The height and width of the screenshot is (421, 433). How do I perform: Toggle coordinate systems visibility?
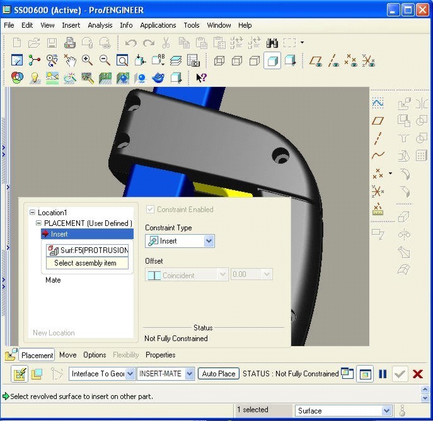pyautogui.click(x=368, y=60)
